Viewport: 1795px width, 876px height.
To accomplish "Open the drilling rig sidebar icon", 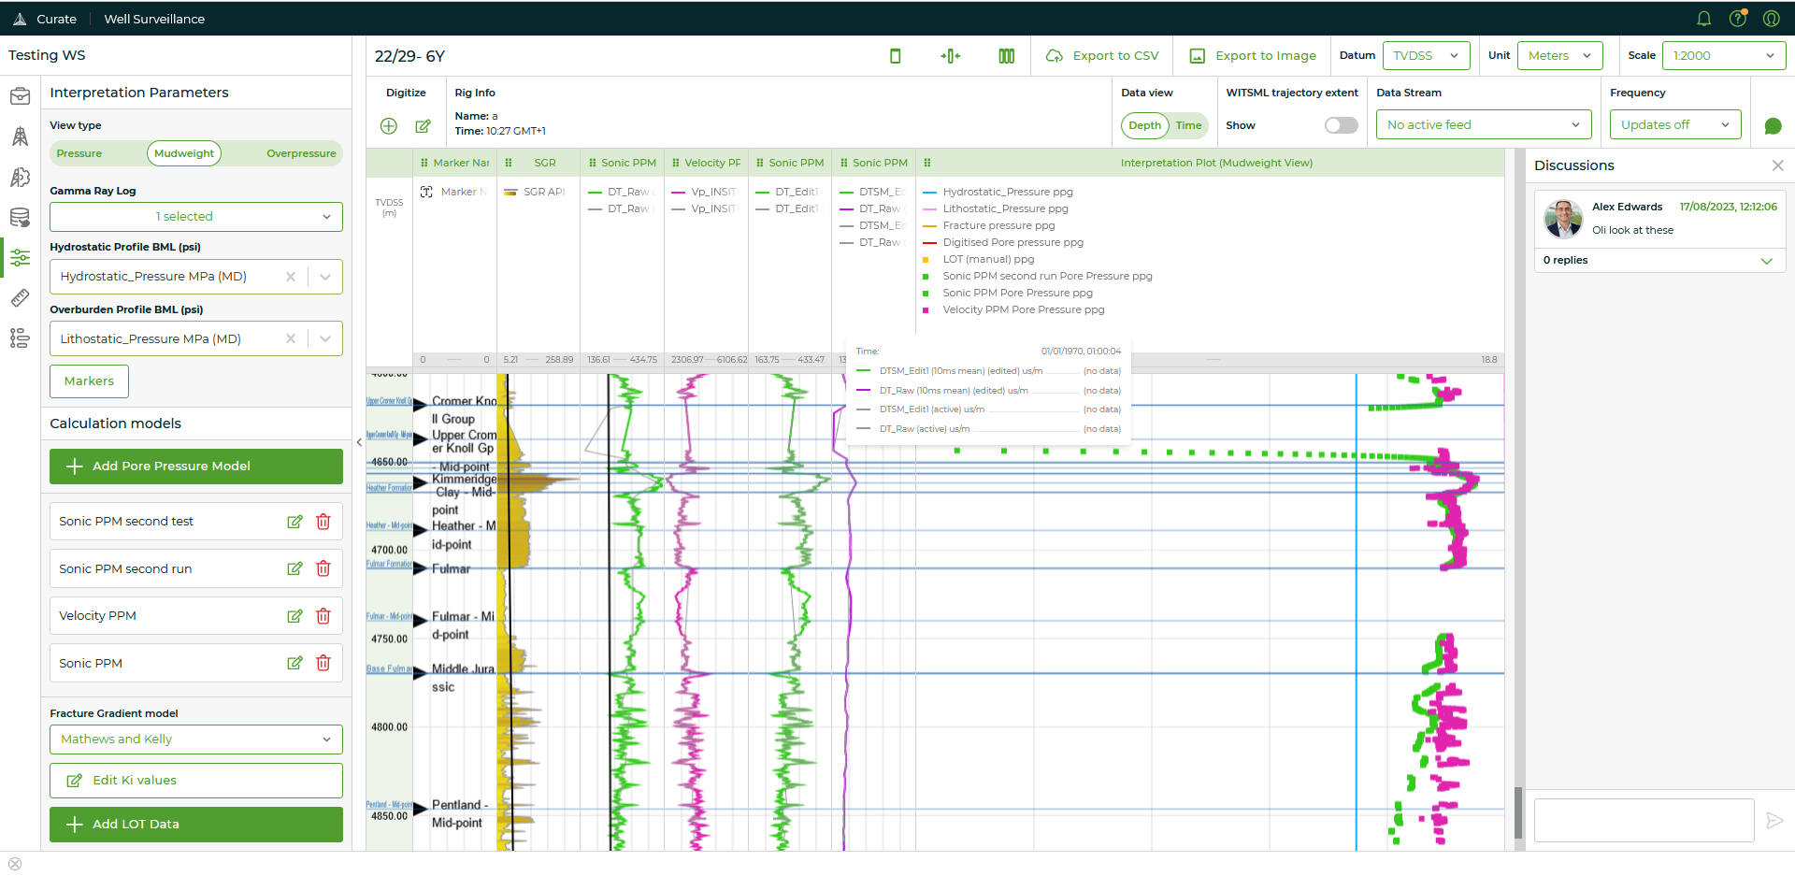I will 20,136.
